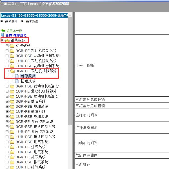Click the Lexus-GS460-GS350-GS300-2008 manual title
The height and width of the screenshot is (169, 169).
tap(34, 15)
